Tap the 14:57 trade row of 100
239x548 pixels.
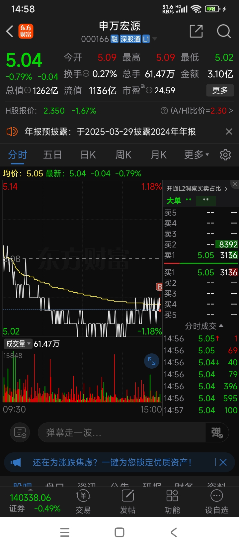[x=201, y=410]
